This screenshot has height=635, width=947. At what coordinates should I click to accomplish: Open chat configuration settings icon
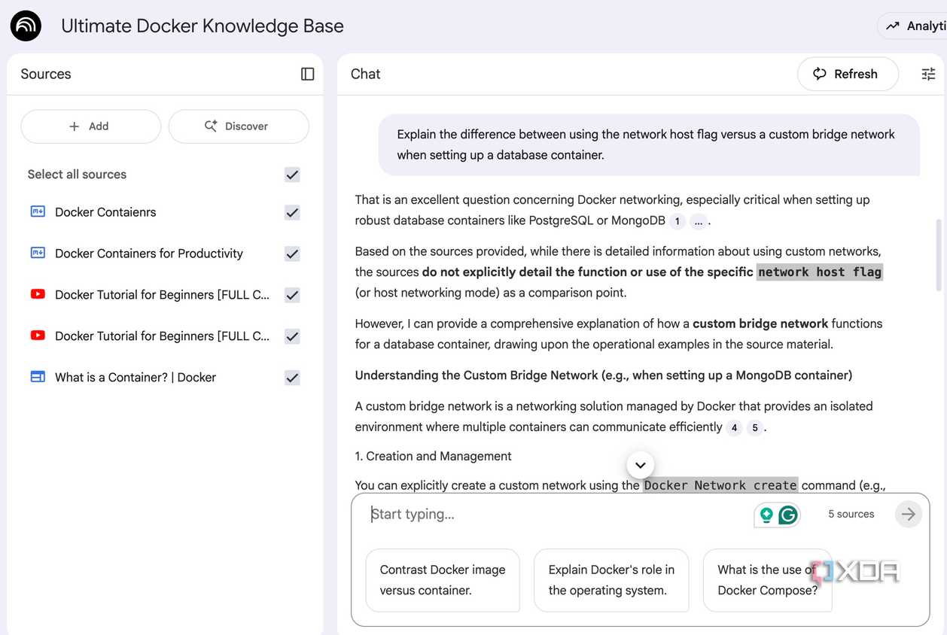(928, 74)
